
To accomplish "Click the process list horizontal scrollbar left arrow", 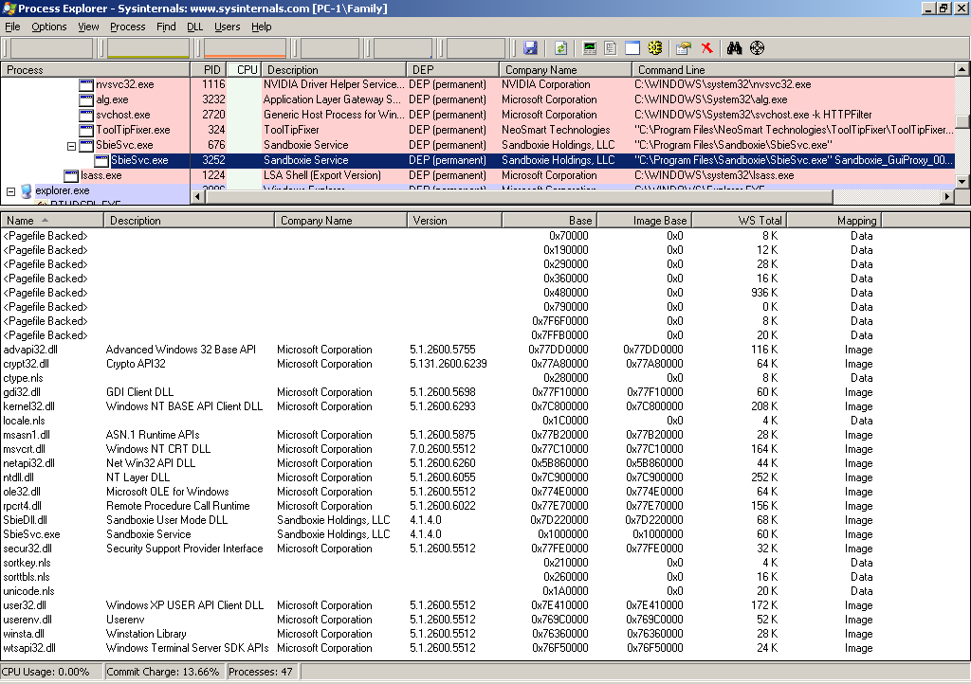I will click(x=198, y=197).
